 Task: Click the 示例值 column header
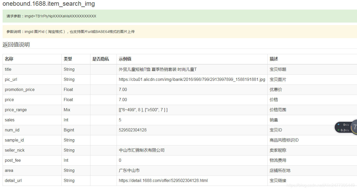click(125, 59)
